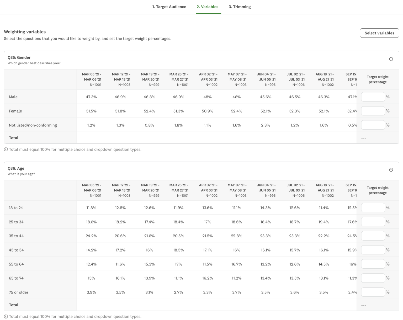Click the 45 to 54 target weight input
Viewport: 403px width, 320px height.
(373, 250)
